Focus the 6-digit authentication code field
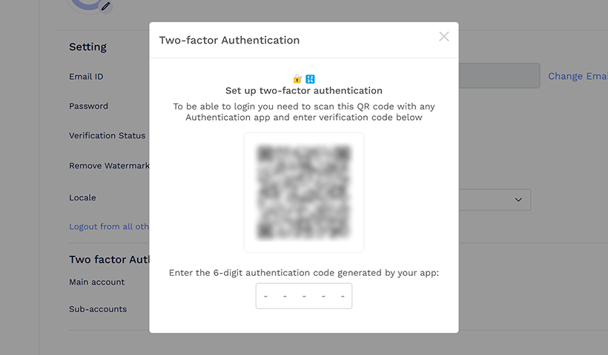 point(303,296)
